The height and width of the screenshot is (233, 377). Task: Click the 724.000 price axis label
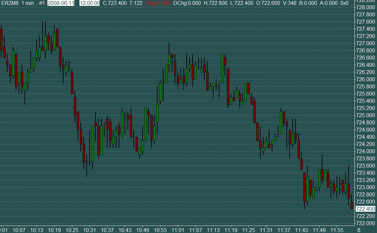pos(366,152)
